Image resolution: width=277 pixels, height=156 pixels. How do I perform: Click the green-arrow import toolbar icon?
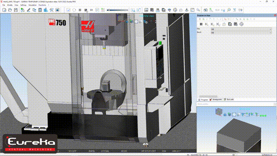click(23, 10)
